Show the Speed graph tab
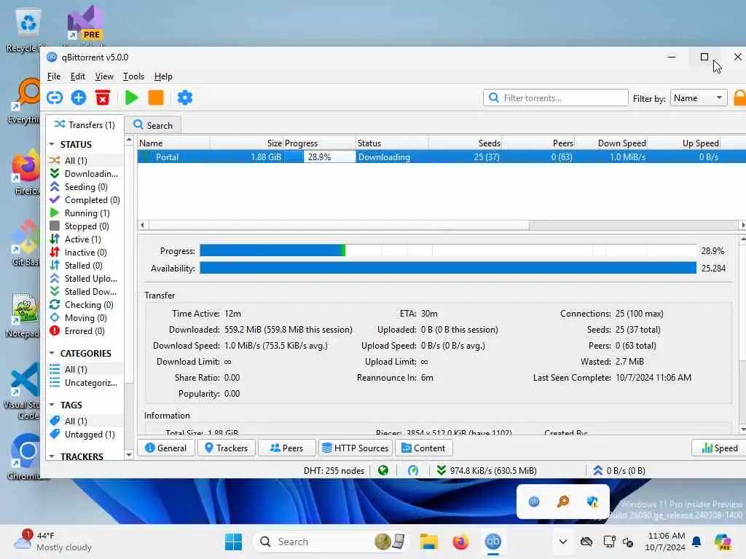Image resolution: width=746 pixels, height=559 pixels. [x=720, y=448]
